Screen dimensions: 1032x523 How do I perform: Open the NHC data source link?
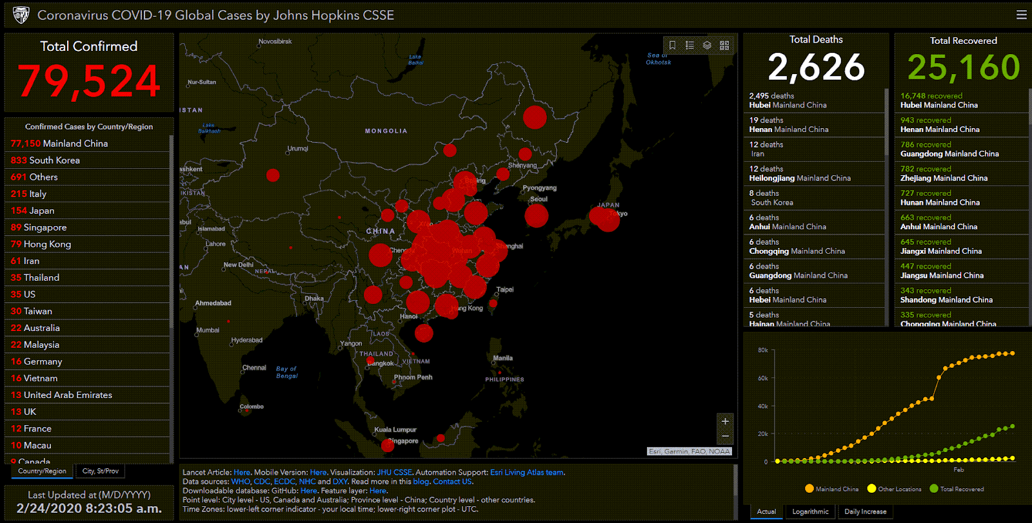coord(307,482)
